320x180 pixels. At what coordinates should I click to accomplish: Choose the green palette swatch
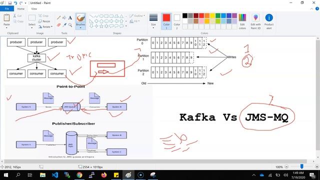tap(218, 15)
